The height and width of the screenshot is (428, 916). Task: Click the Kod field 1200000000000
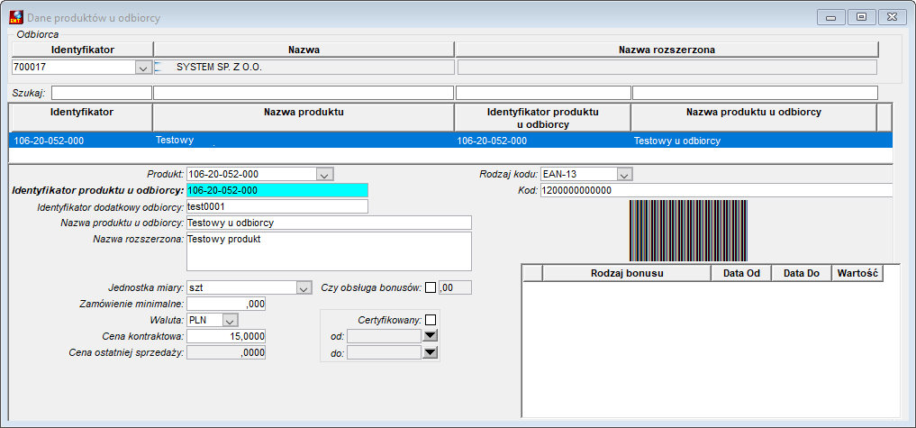pyautogui.click(x=716, y=191)
